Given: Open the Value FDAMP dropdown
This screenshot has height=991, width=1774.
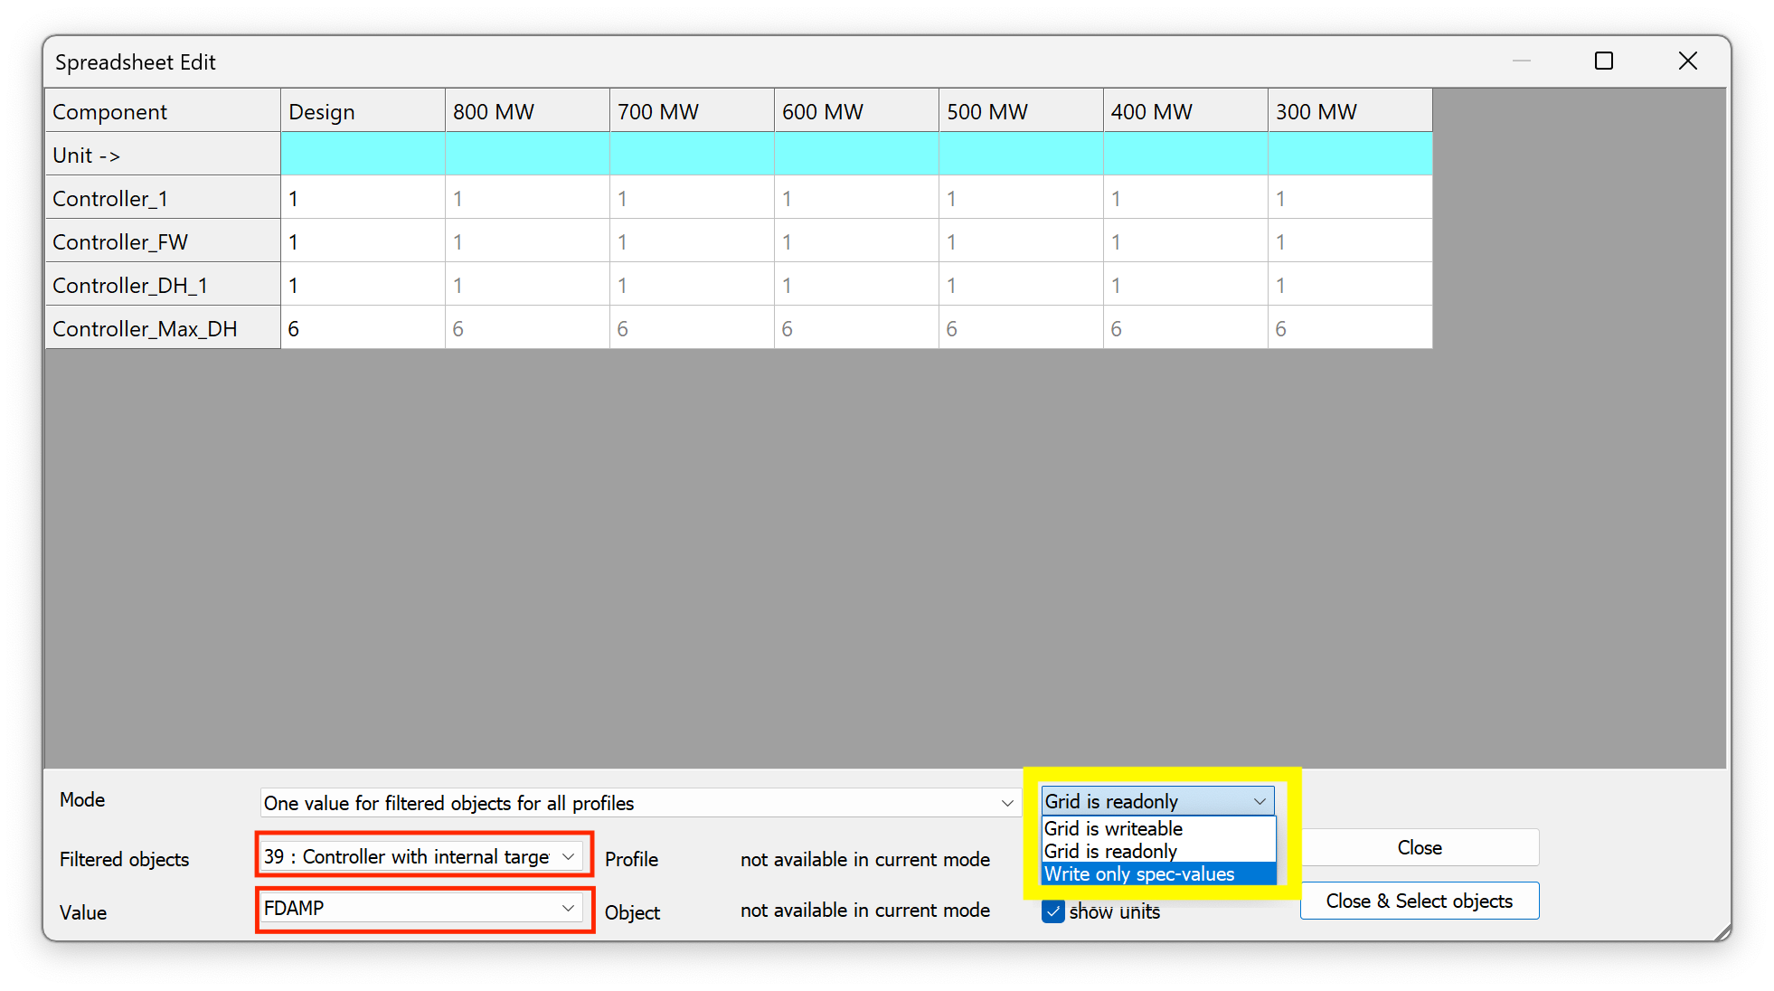Looking at the screenshot, I should [568, 908].
